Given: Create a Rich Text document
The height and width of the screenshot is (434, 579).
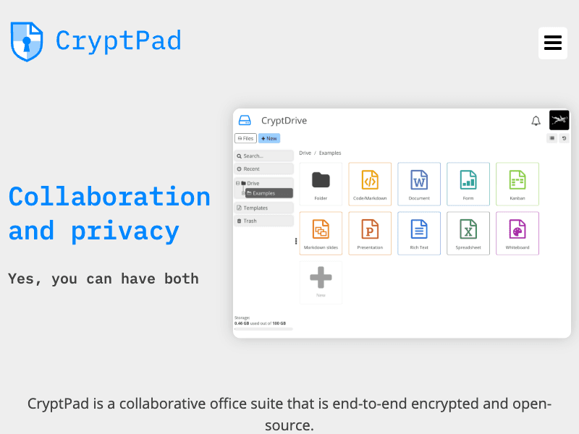Looking at the screenshot, I should (419, 233).
